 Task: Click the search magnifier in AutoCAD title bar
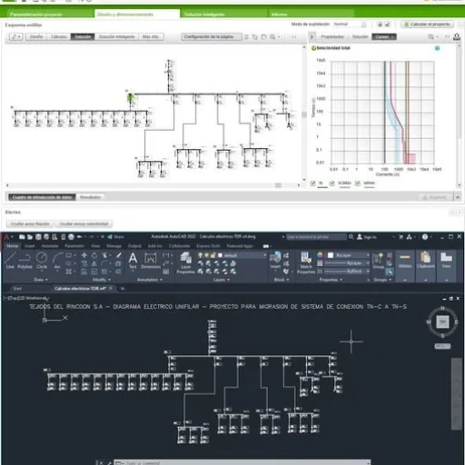coord(351,237)
